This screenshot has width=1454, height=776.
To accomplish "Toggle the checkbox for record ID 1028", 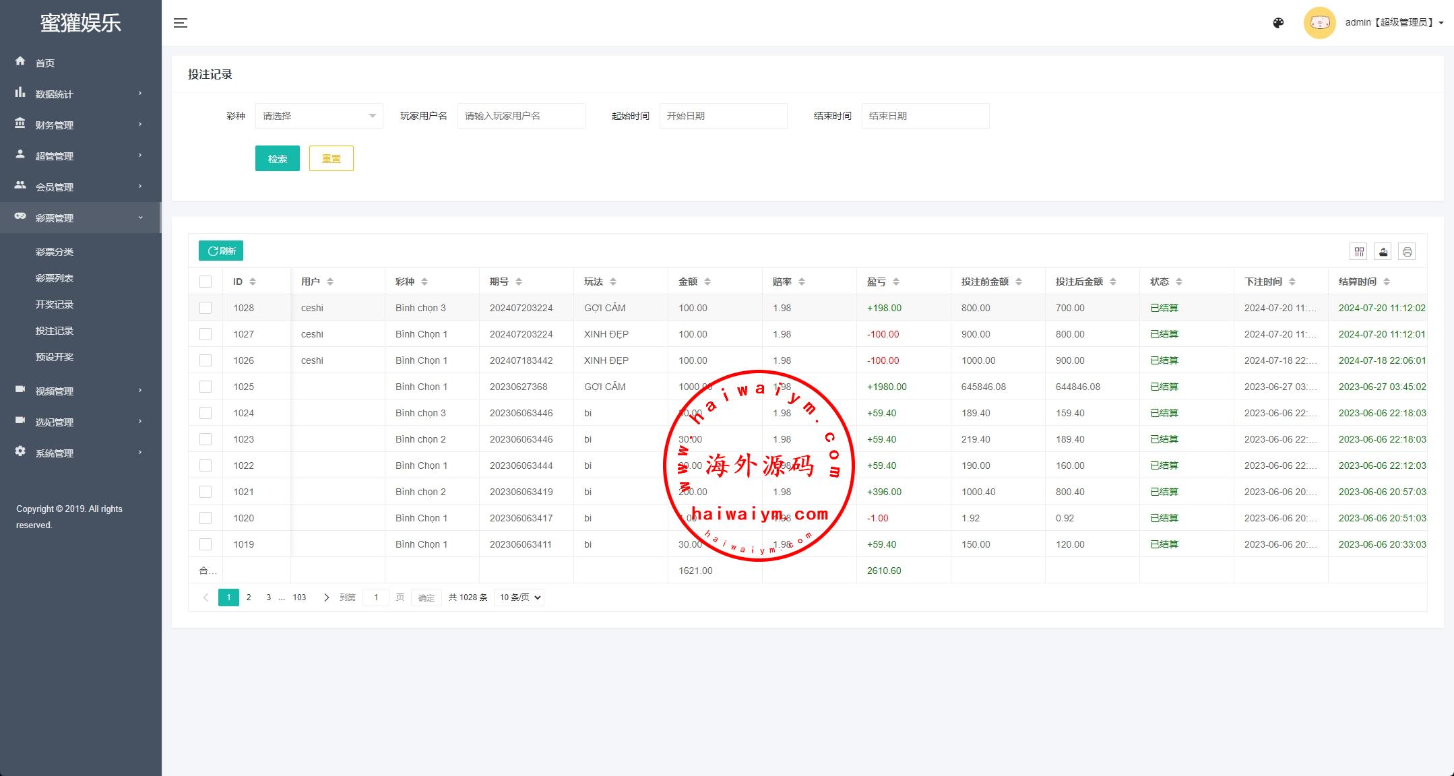I will tap(206, 308).
